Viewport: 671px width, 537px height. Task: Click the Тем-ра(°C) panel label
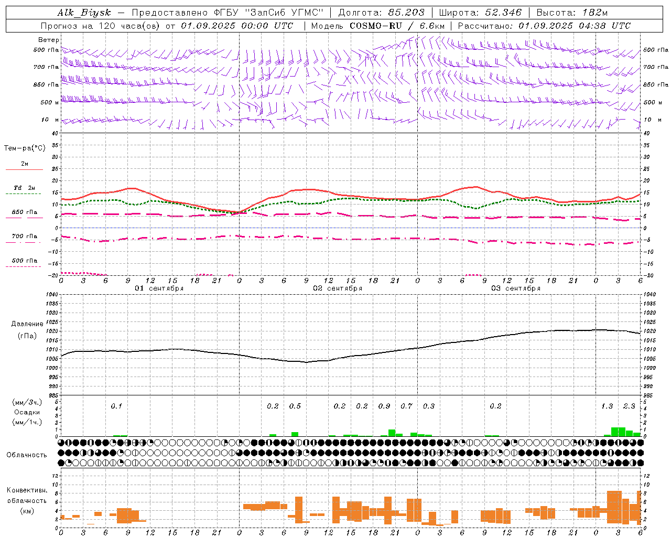[25, 148]
